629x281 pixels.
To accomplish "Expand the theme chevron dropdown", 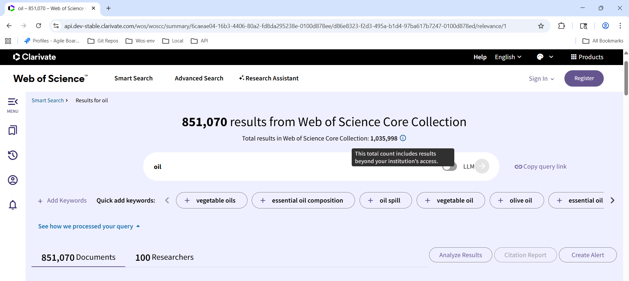I will [x=551, y=57].
